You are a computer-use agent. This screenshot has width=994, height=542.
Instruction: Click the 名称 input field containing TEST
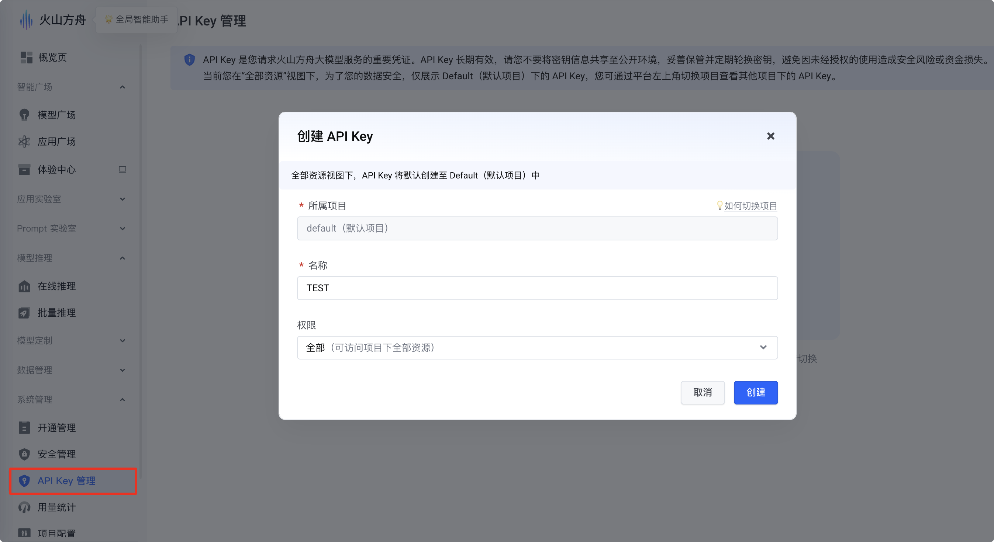[537, 288]
